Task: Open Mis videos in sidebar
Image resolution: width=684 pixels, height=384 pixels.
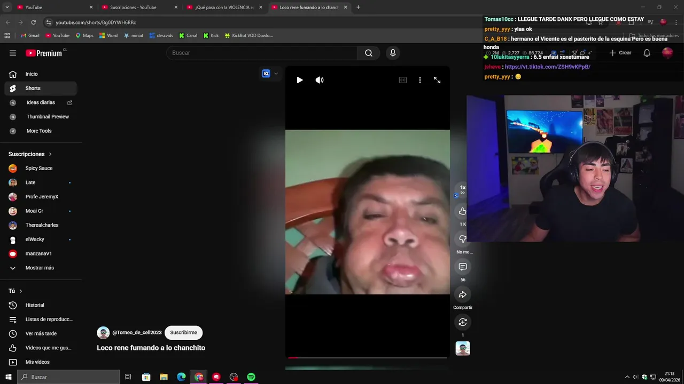Action: click(41, 362)
